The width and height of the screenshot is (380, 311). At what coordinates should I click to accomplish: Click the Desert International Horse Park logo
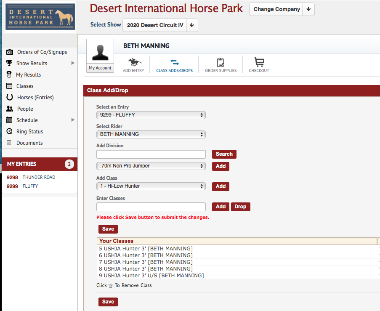(40, 17)
